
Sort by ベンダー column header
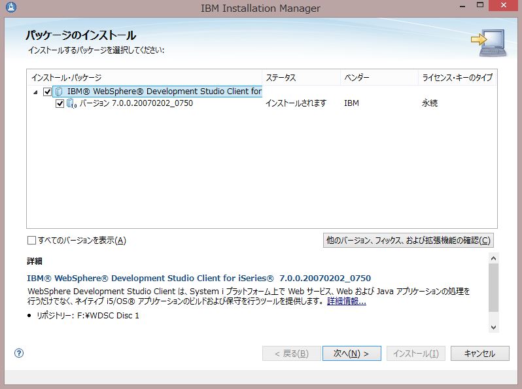click(x=379, y=78)
